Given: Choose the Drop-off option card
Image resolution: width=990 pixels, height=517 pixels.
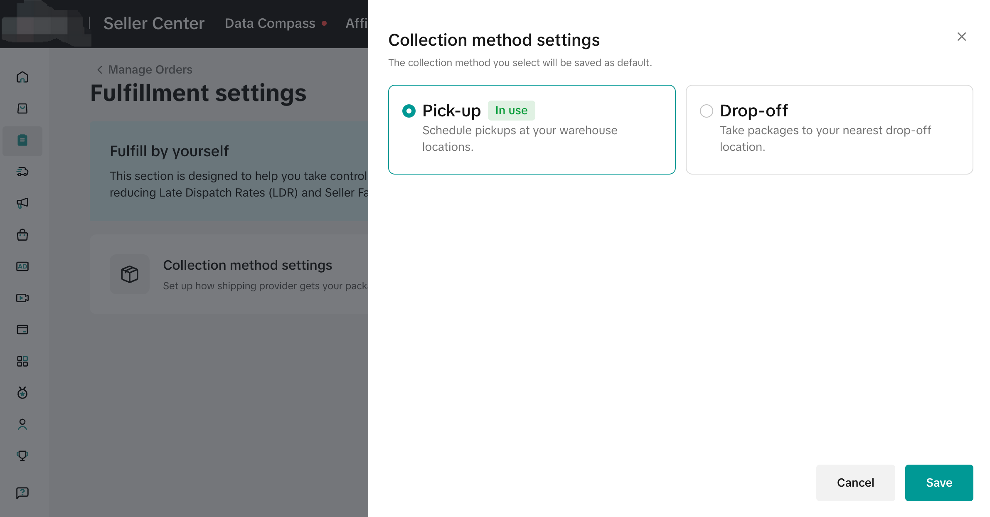Looking at the screenshot, I should 829,130.
